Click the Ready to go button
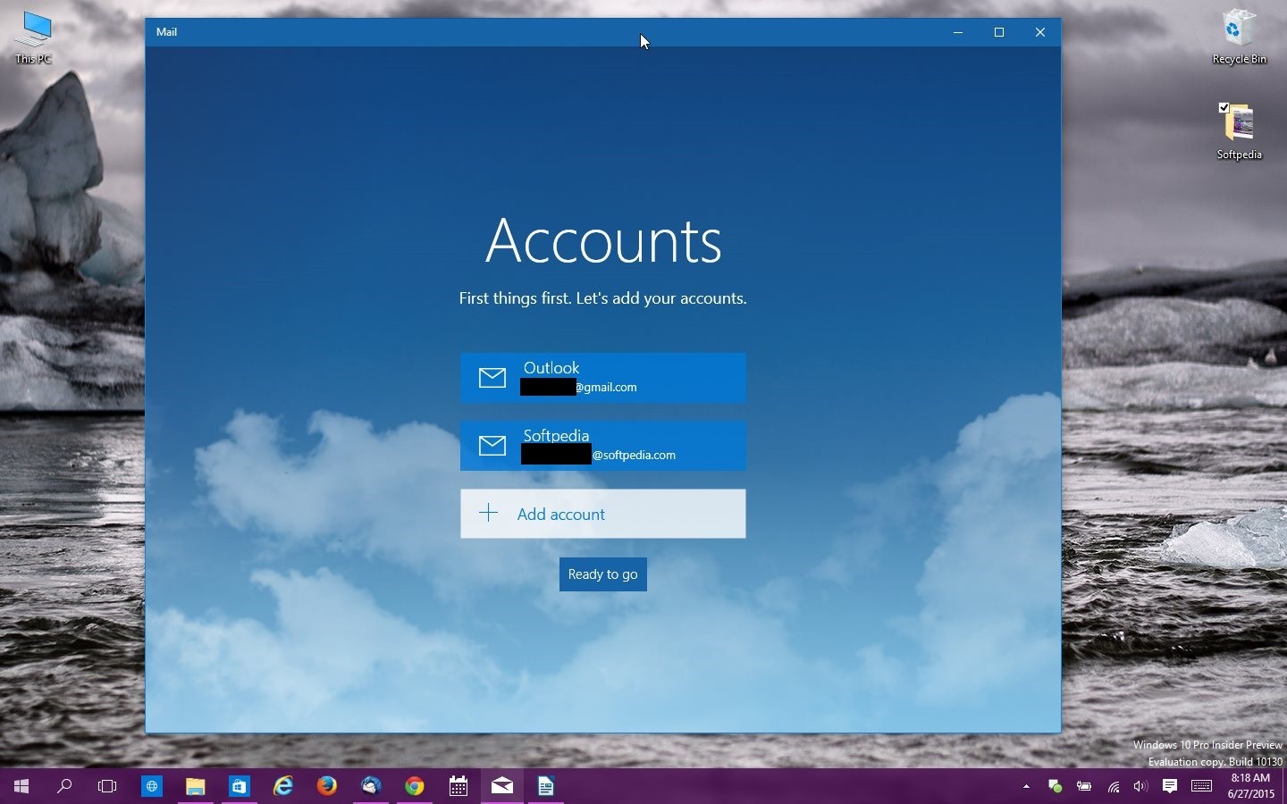Image resolution: width=1287 pixels, height=804 pixels. [602, 574]
